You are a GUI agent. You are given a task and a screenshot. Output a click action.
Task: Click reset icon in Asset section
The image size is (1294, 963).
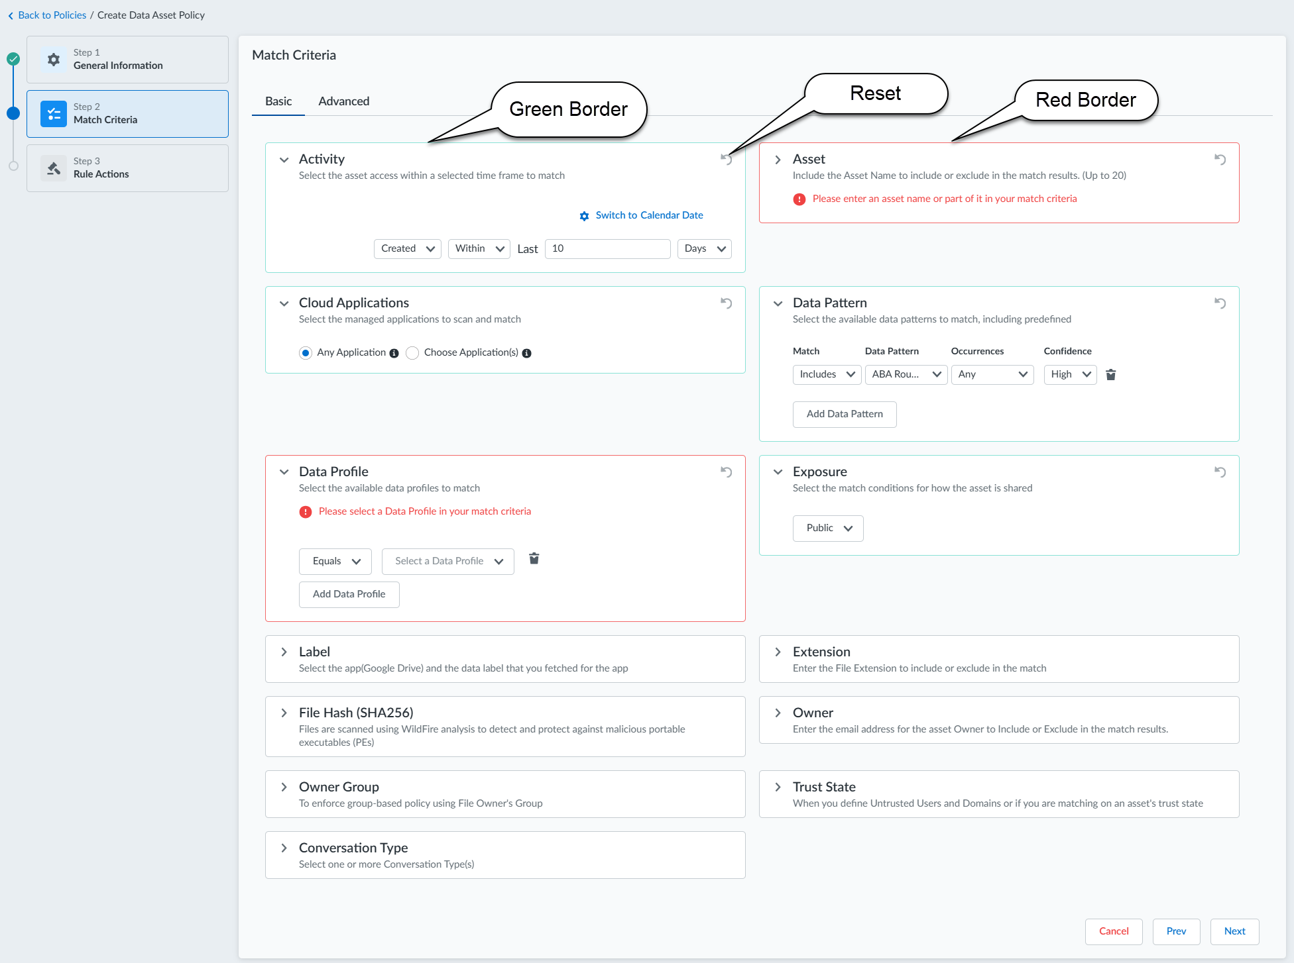click(1220, 159)
